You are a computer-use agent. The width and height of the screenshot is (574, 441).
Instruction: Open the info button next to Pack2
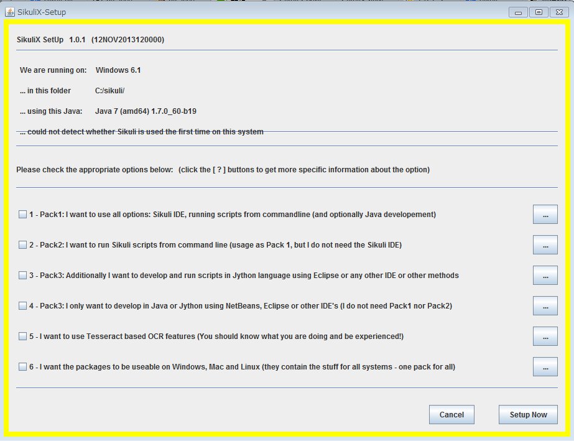pos(545,244)
